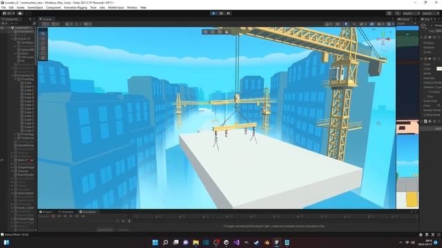
Task: Select the View hand tool in the Scene overlay
Action: 43,34
